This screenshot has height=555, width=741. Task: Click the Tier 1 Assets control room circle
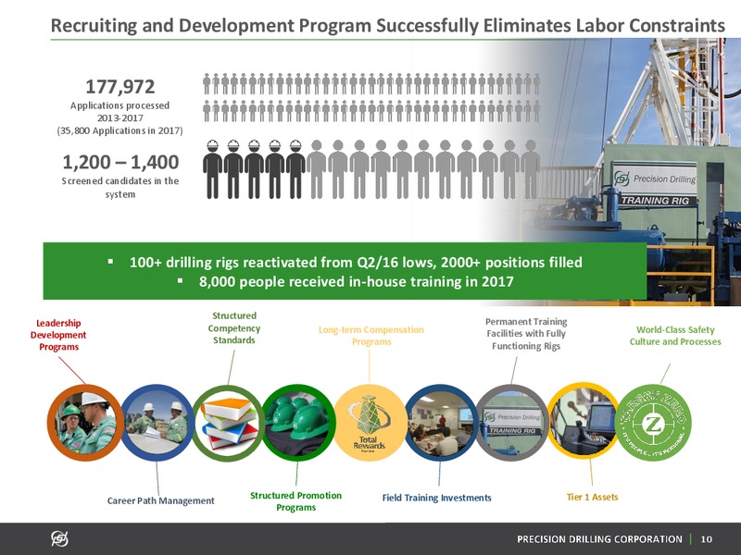click(x=584, y=422)
